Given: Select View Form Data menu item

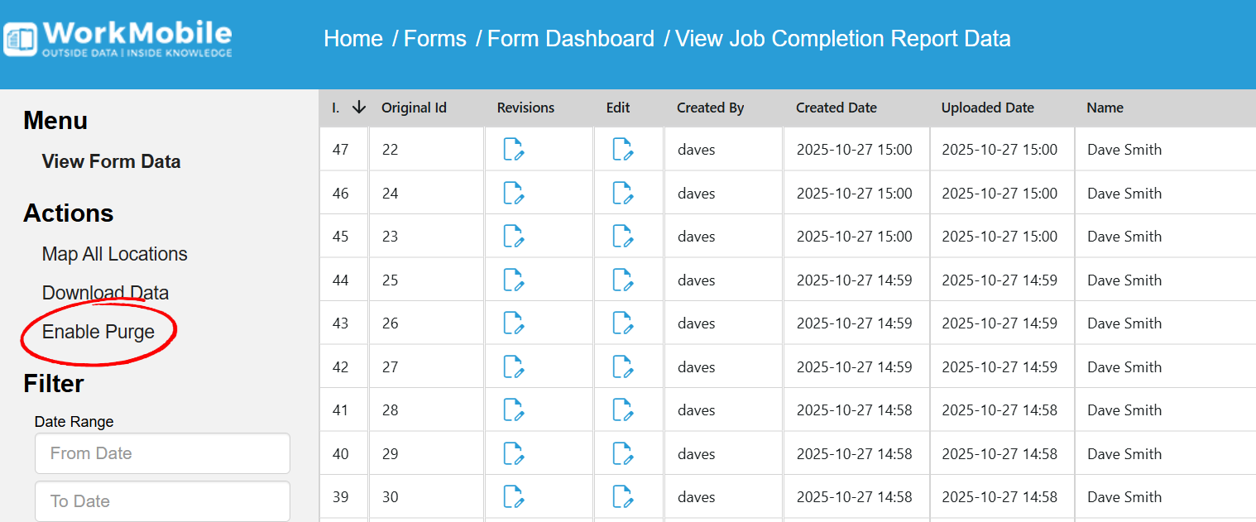Looking at the screenshot, I should pos(112,161).
